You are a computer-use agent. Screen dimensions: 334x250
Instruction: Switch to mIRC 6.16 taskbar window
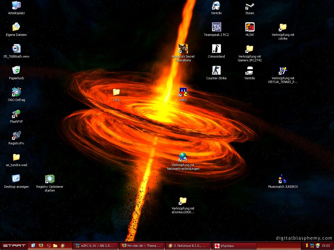[x=95, y=246]
